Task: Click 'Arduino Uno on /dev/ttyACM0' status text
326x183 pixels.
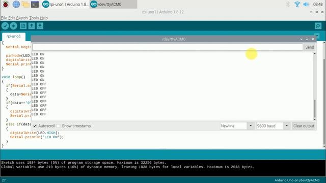Action: pos(297,180)
